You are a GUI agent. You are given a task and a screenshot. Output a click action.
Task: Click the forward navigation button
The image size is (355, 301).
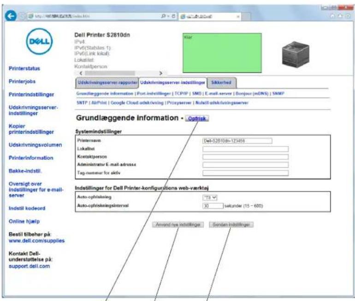22,16
